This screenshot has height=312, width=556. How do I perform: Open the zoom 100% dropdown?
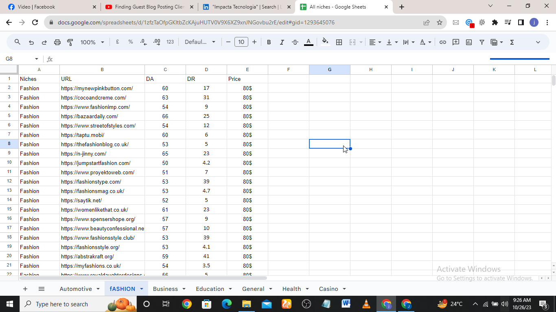92,42
